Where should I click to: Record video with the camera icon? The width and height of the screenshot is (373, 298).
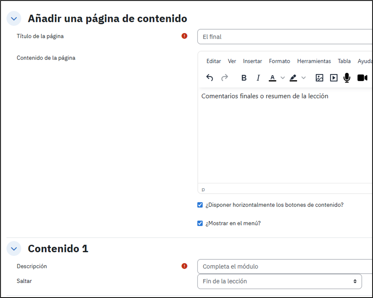point(362,78)
